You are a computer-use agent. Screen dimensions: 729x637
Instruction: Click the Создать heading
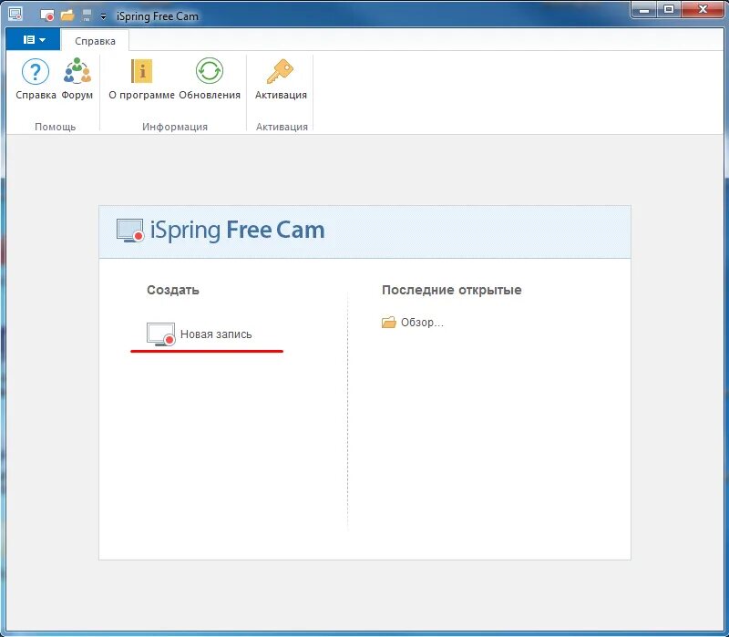tap(173, 290)
